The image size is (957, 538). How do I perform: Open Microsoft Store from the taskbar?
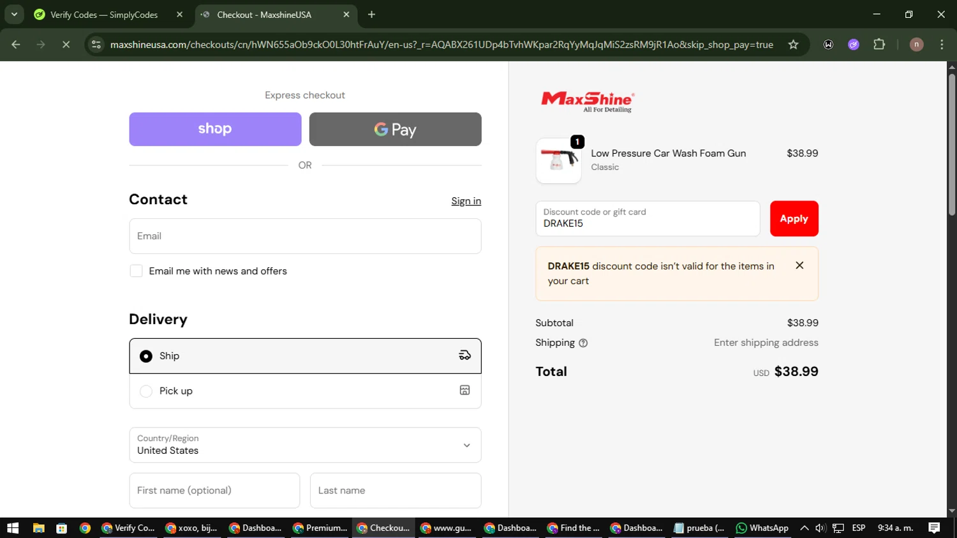pos(61,528)
